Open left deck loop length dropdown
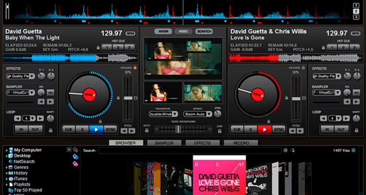The width and height of the screenshot is (366, 195). [x=33, y=118]
